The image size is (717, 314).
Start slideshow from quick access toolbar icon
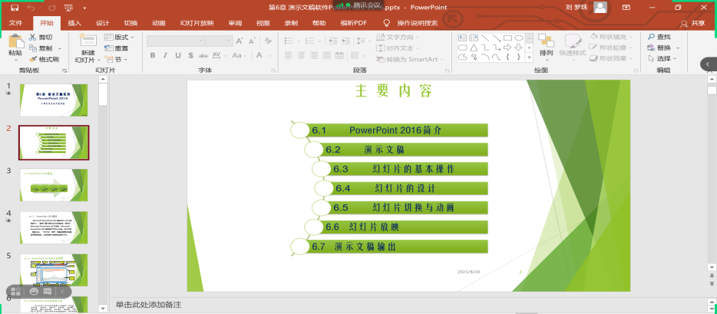68,8
